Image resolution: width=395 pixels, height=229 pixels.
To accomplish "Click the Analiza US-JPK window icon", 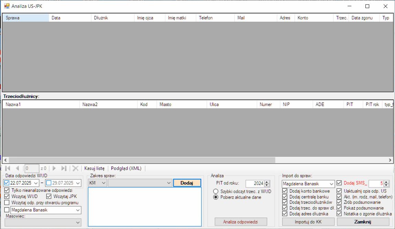I will tap(7, 6).
